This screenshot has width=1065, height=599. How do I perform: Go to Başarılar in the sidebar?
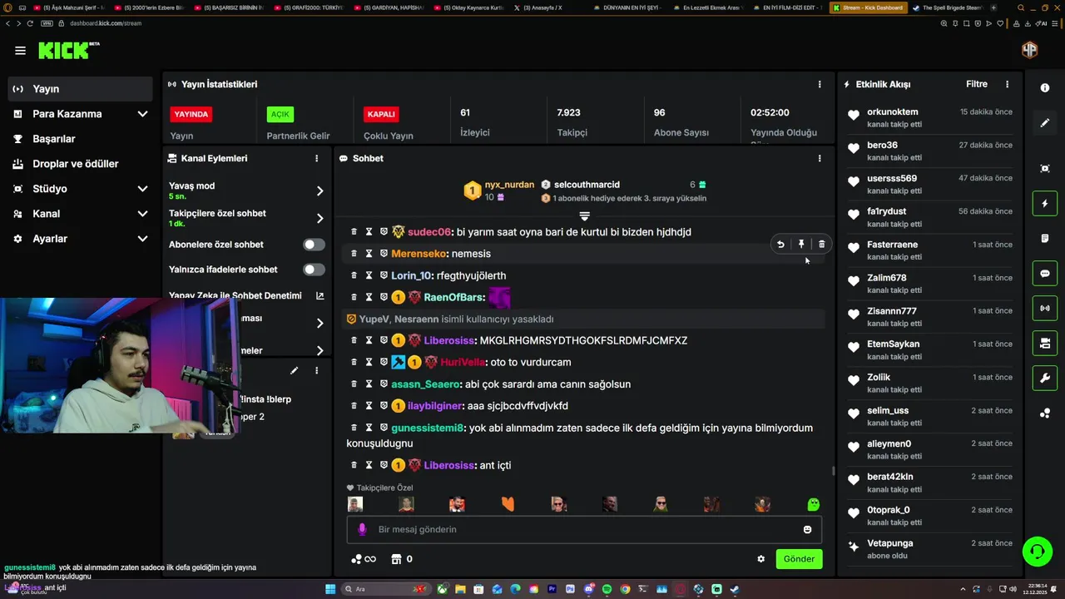coord(80,139)
